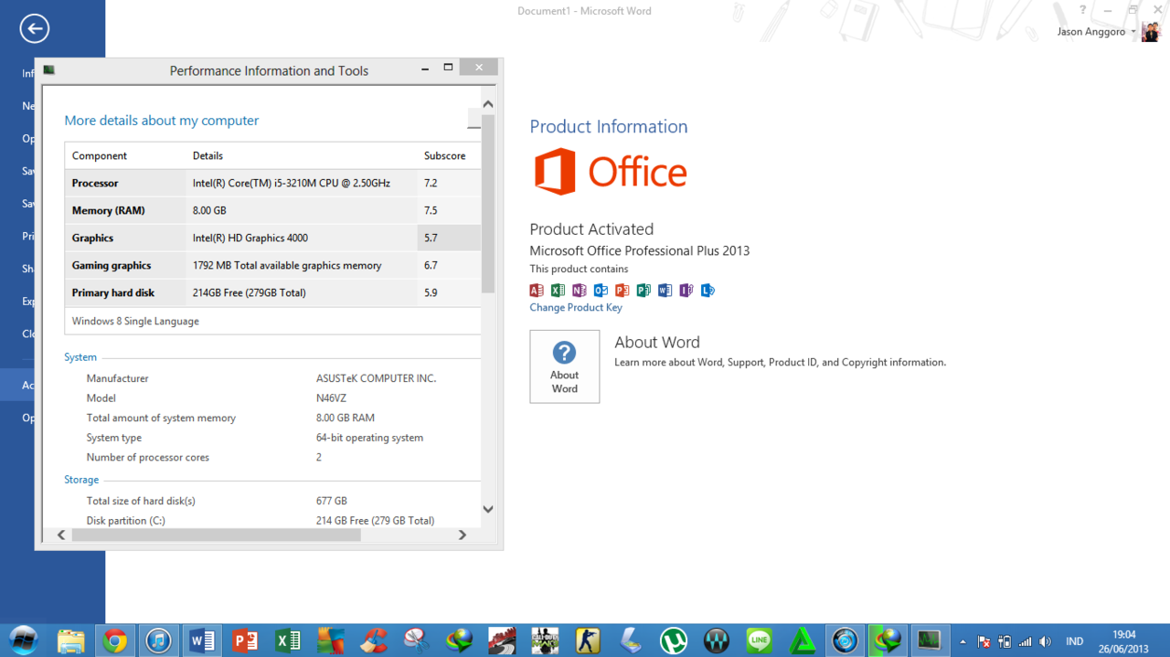Click the Publisher icon in product list

point(643,291)
